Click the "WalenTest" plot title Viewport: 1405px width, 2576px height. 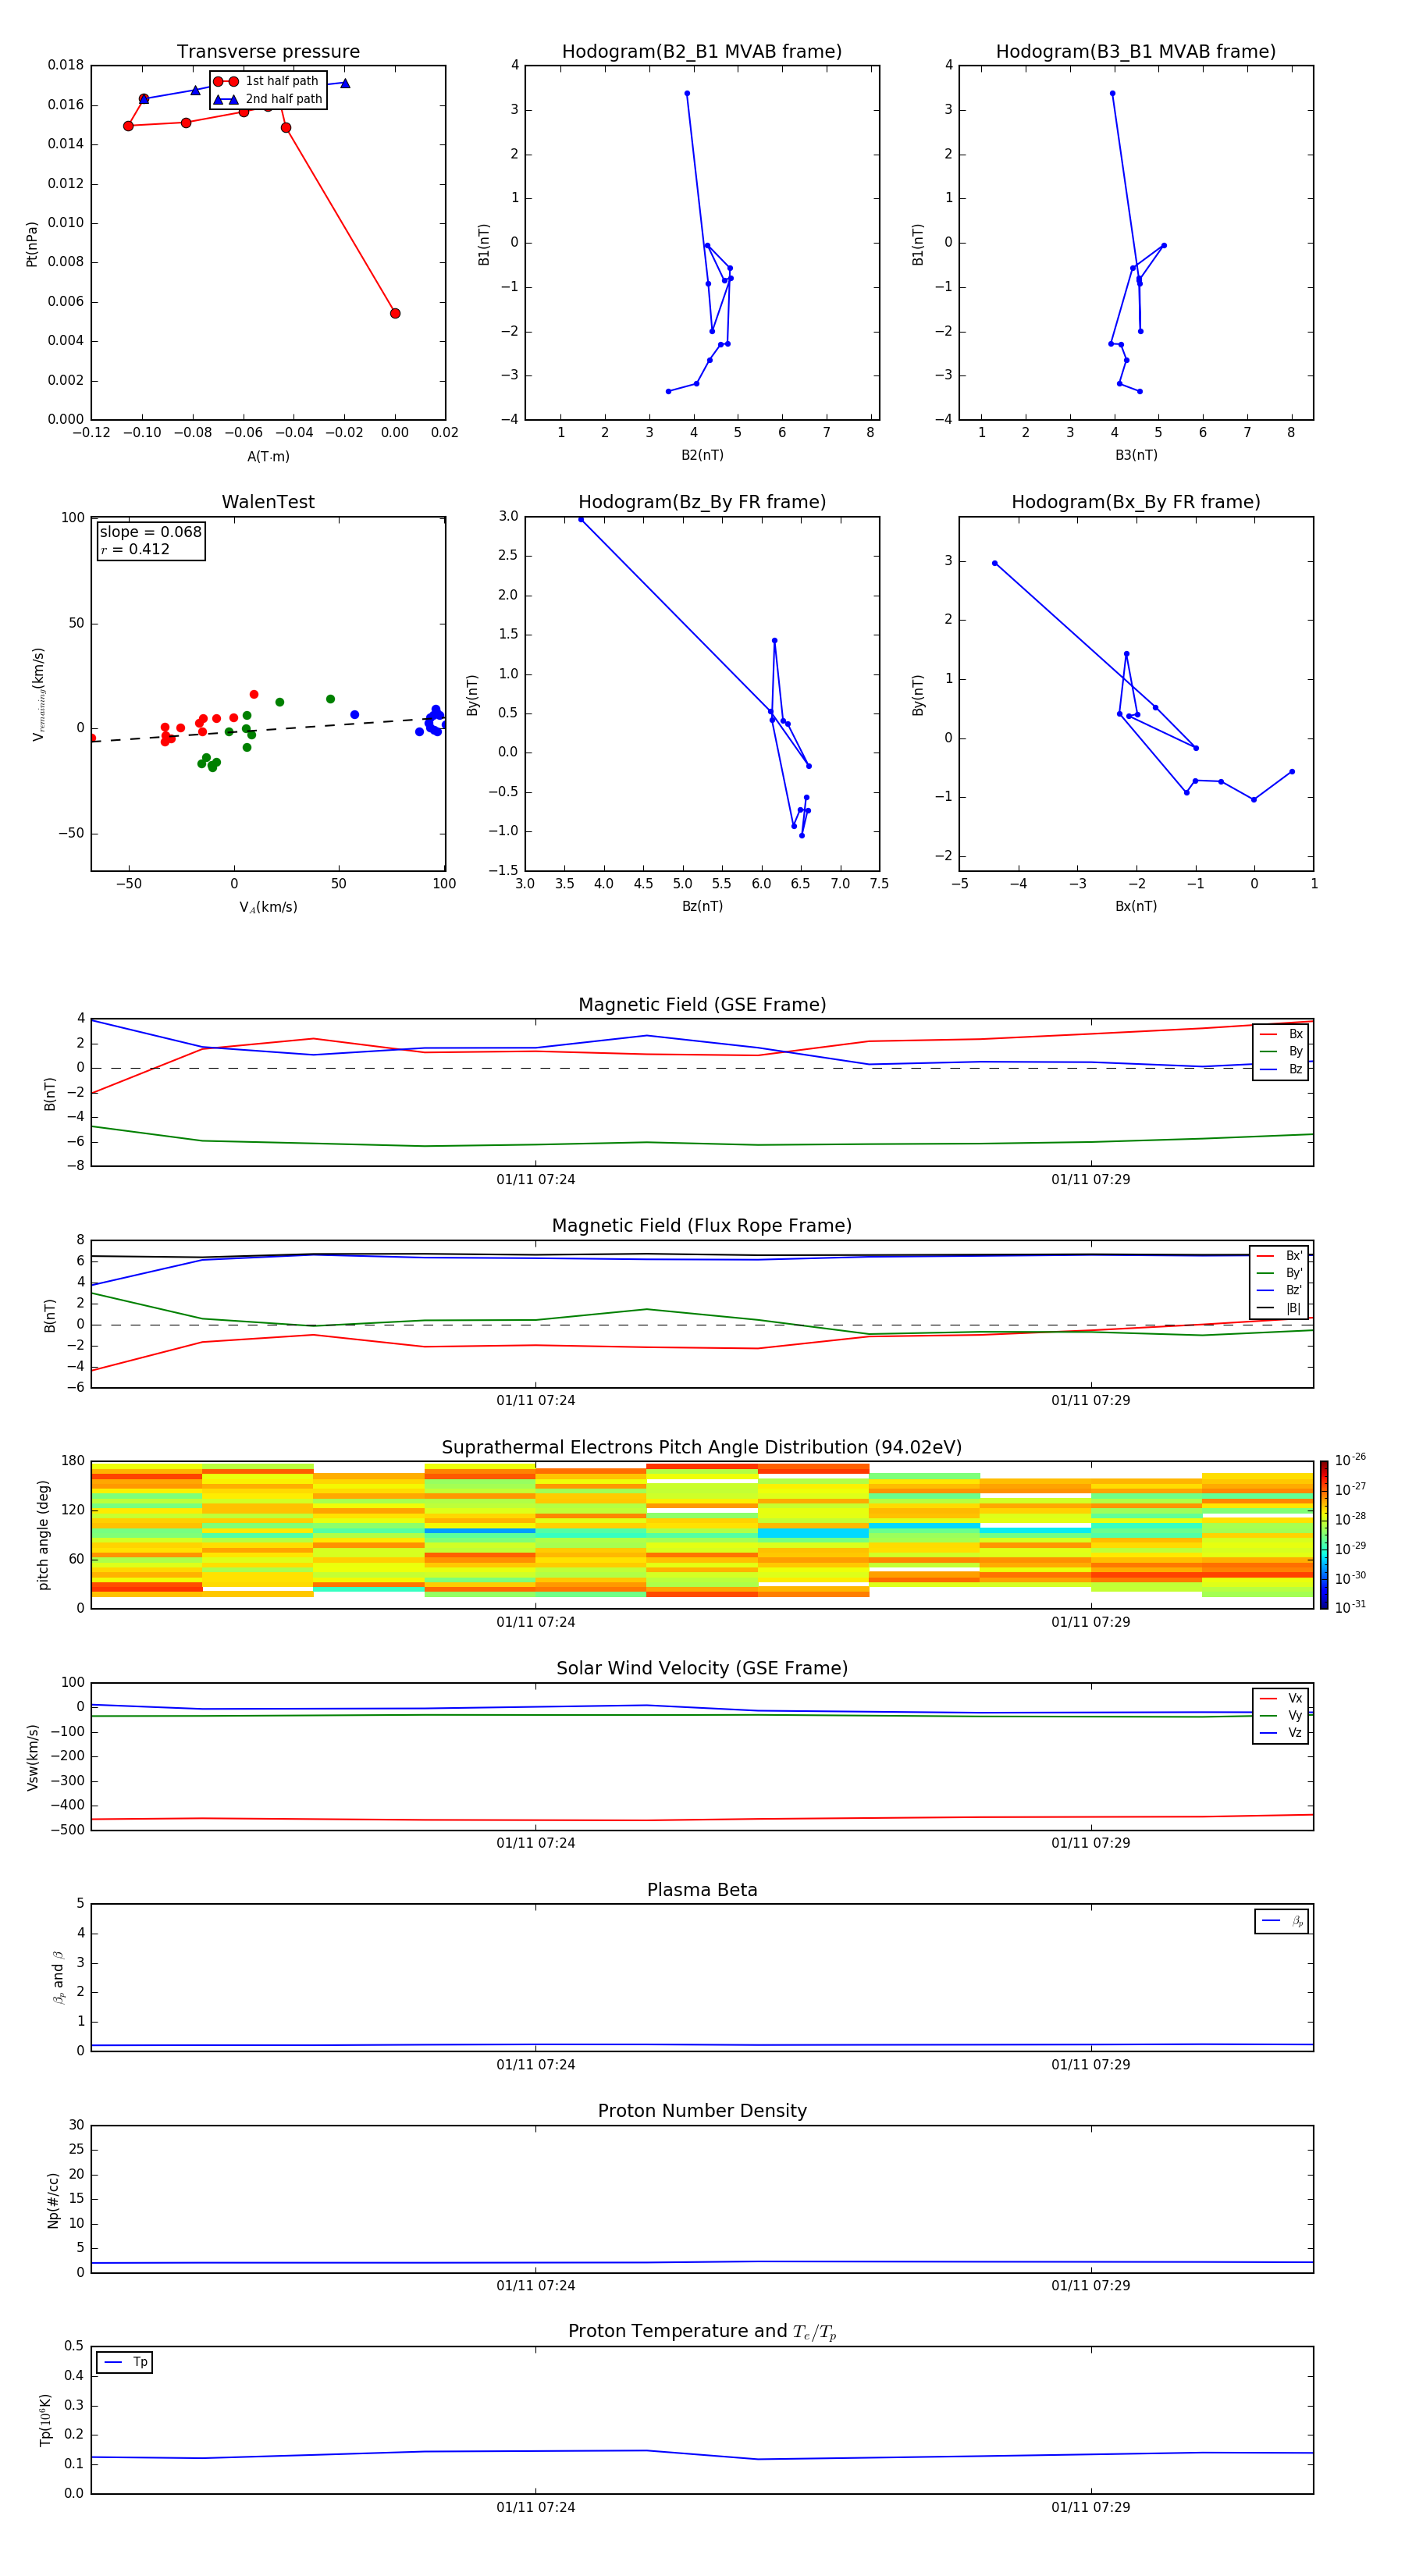click(x=268, y=502)
